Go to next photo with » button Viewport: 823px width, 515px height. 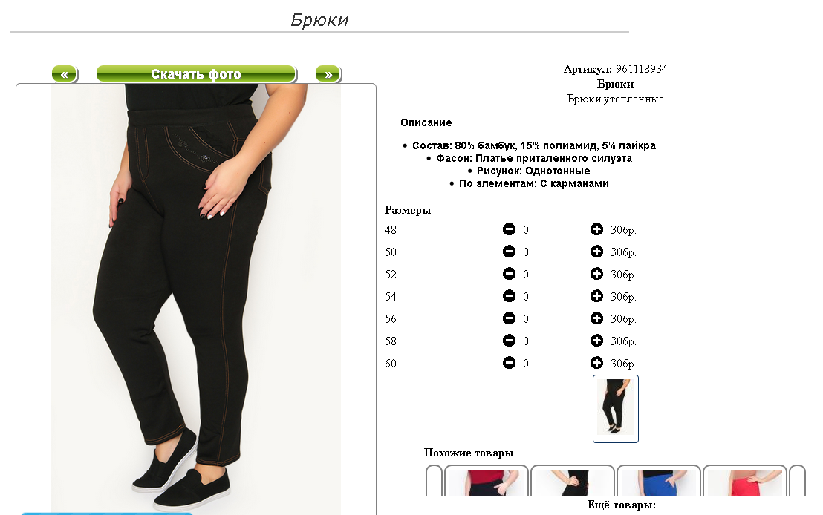(x=328, y=74)
